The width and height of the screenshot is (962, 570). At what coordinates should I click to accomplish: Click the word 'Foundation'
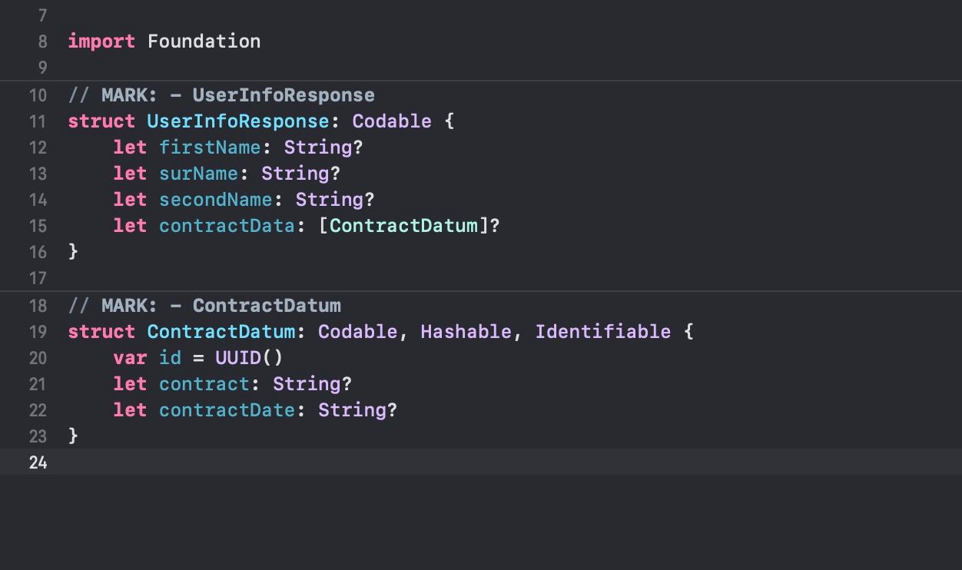[x=204, y=41]
